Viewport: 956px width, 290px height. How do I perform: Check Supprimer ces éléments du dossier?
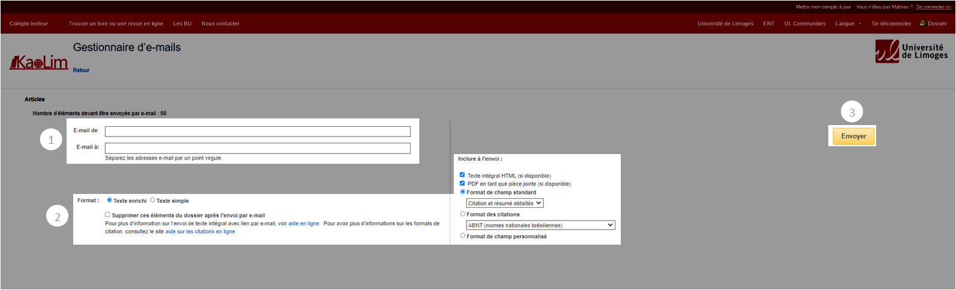108,214
